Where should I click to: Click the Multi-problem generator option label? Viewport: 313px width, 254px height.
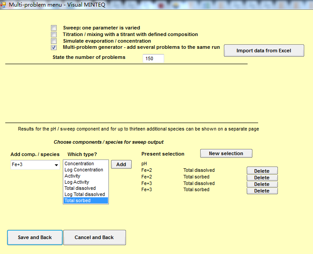(x=141, y=47)
